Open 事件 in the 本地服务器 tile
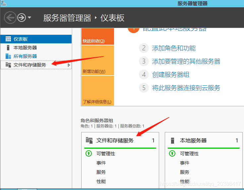 [x=185, y=163]
